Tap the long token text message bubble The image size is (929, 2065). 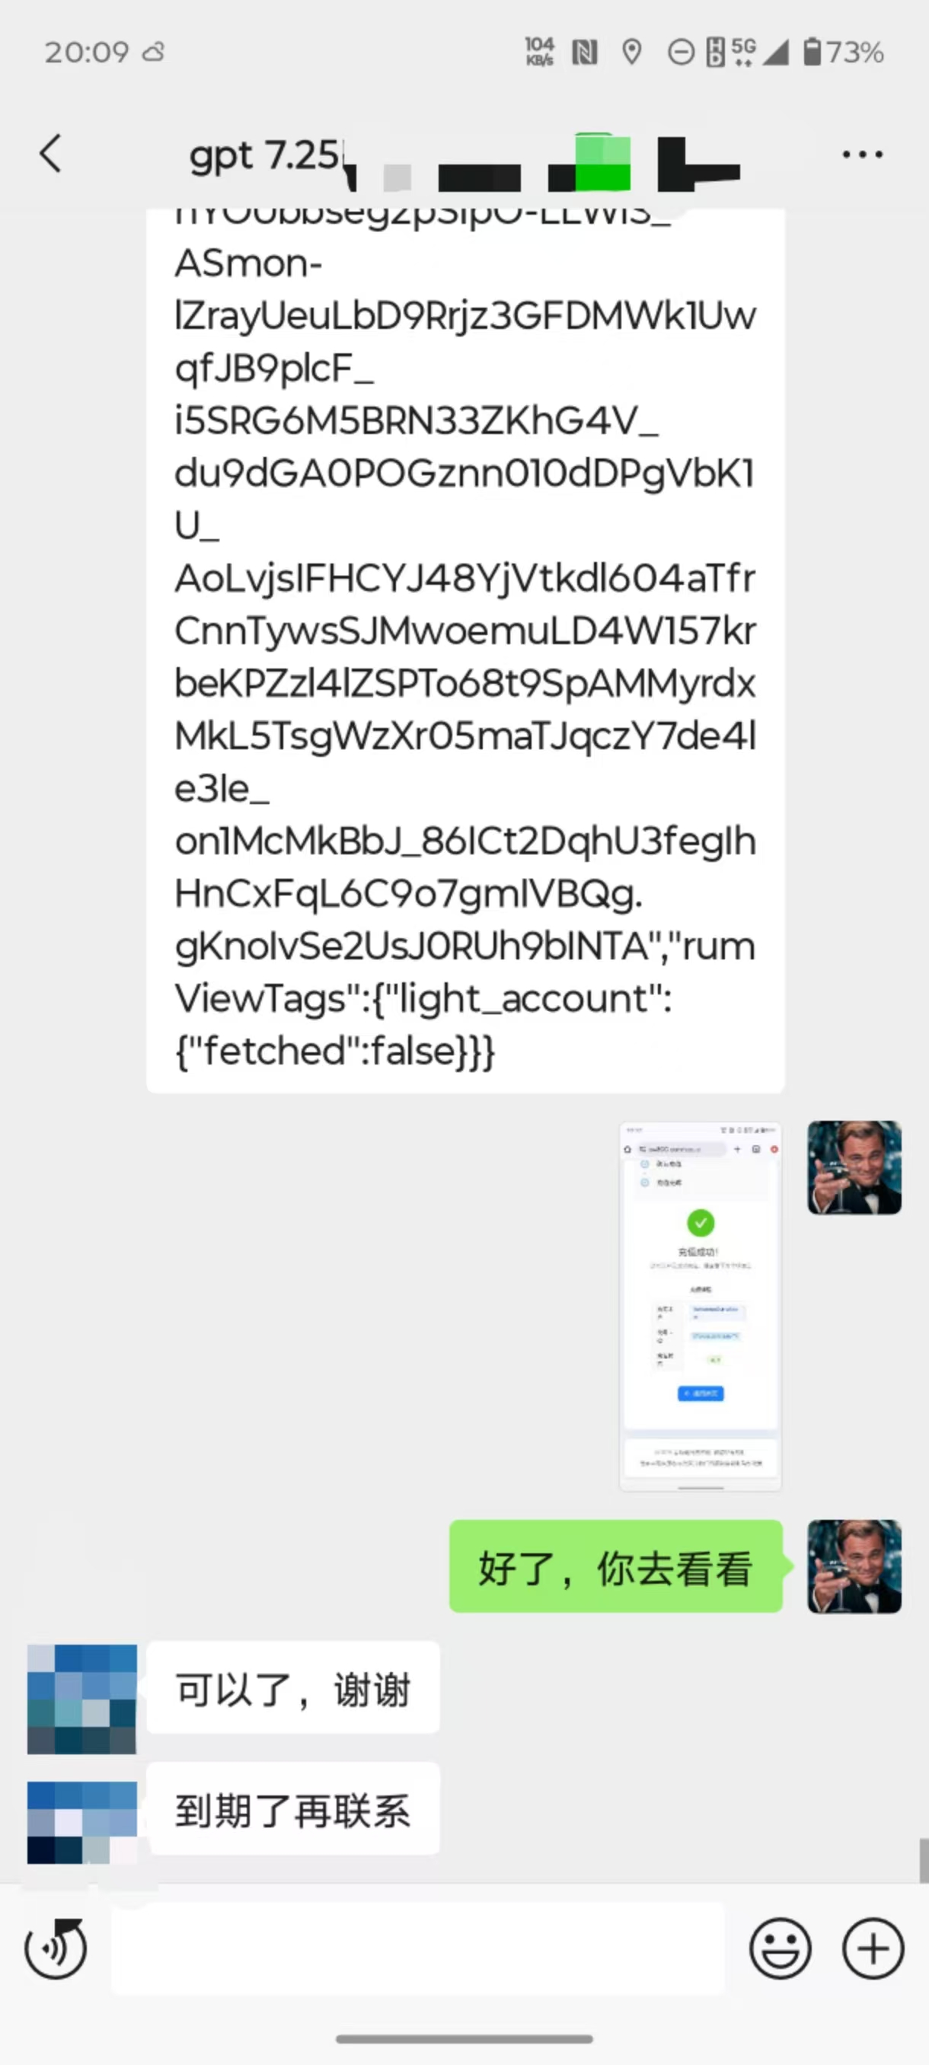(465, 650)
